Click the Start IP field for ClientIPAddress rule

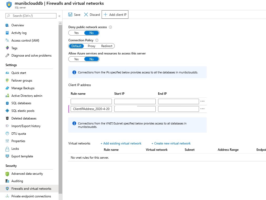point(135,108)
